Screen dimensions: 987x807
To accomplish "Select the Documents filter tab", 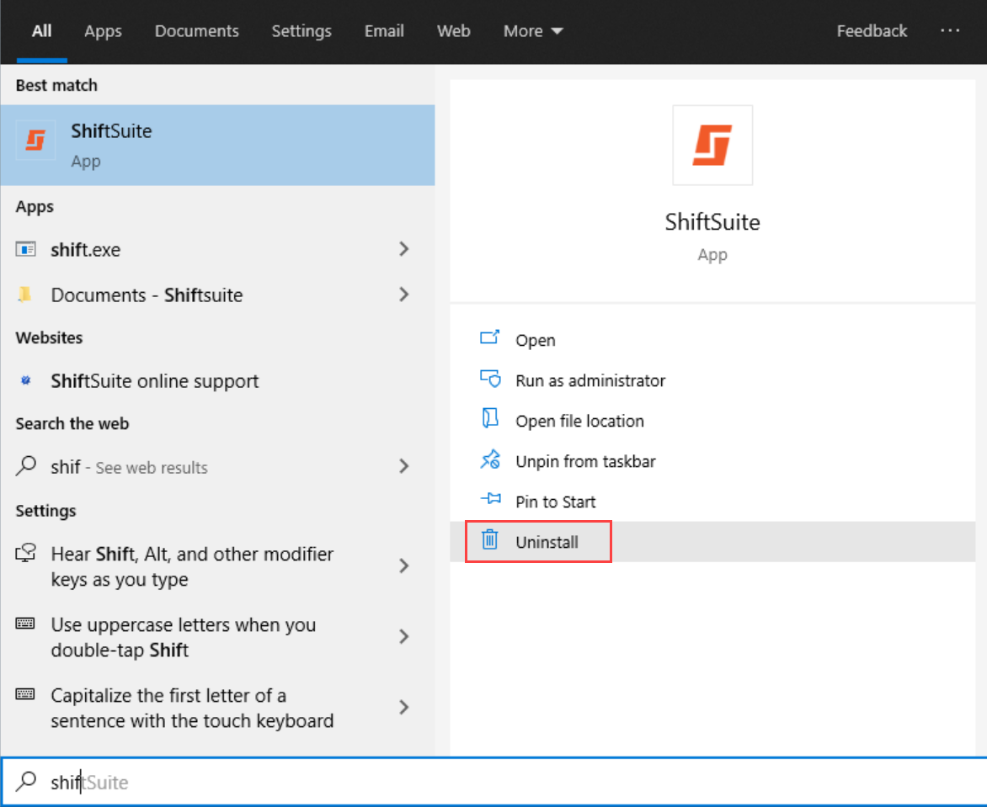I will coord(197,31).
